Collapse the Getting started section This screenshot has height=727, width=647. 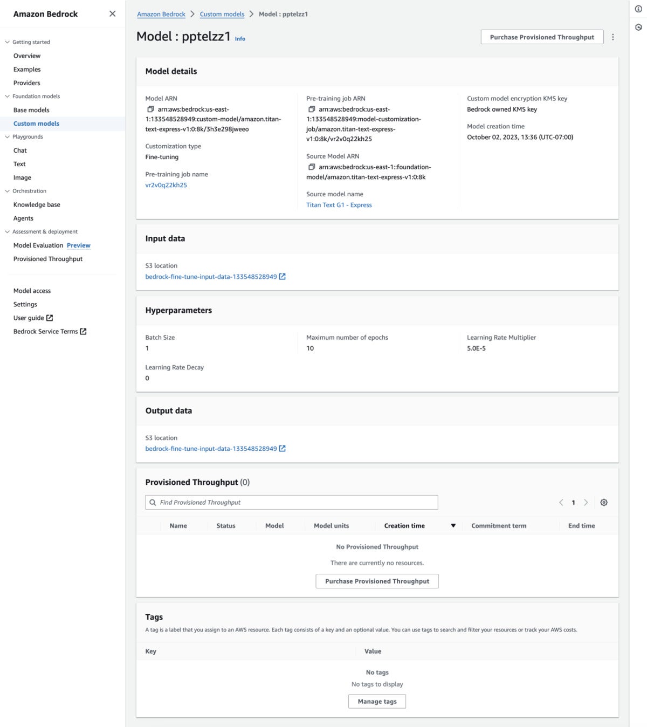(7, 42)
